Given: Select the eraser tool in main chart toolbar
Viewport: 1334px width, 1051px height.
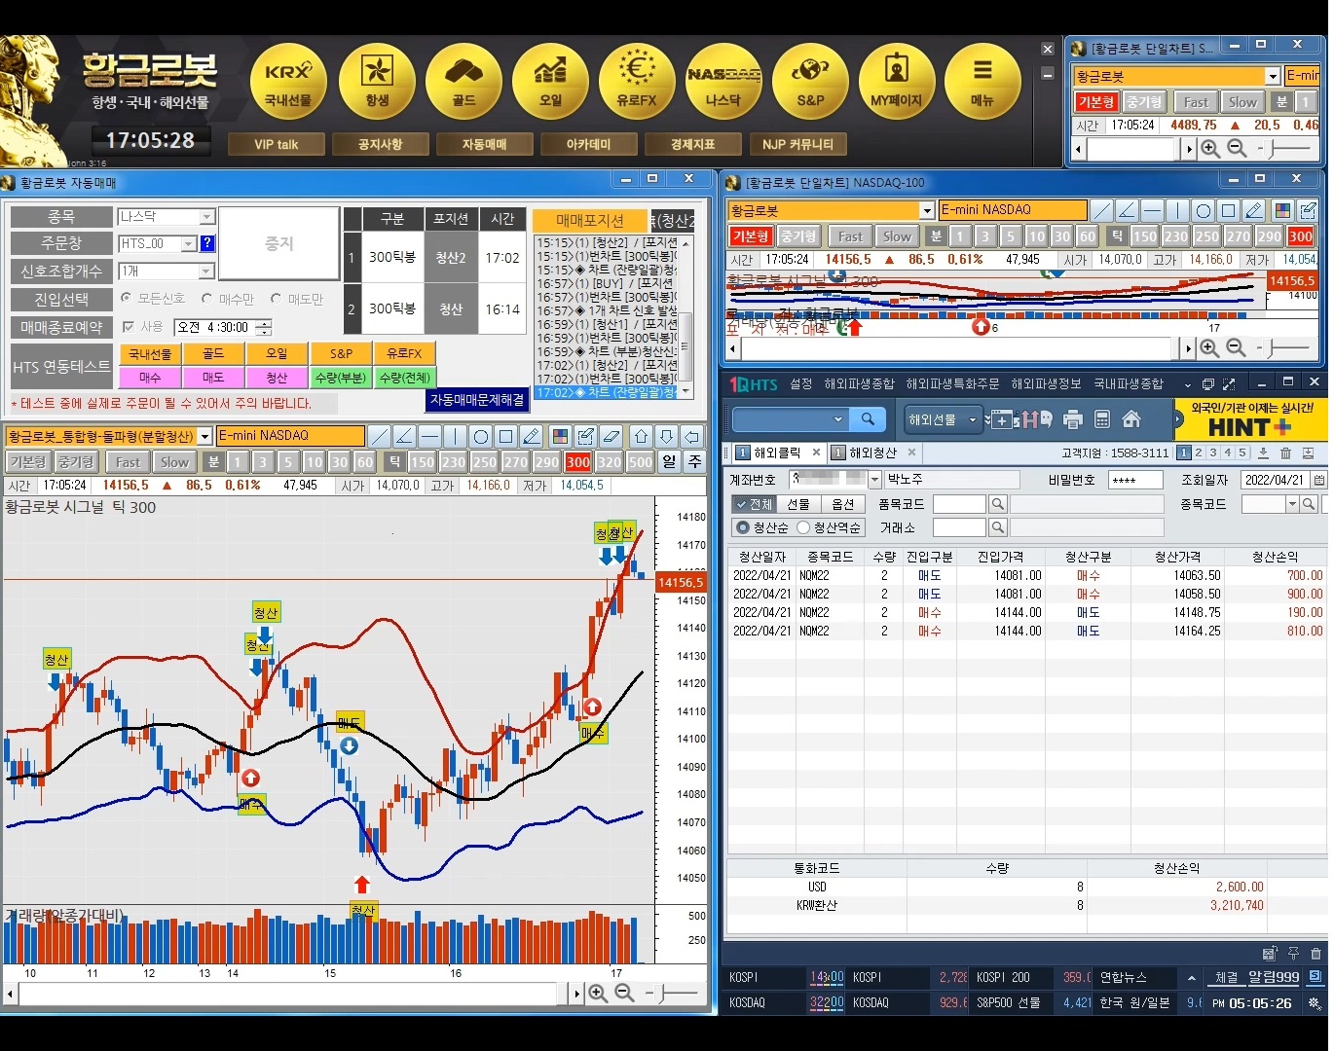Looking at the screenshot, I should click(611, 436).
